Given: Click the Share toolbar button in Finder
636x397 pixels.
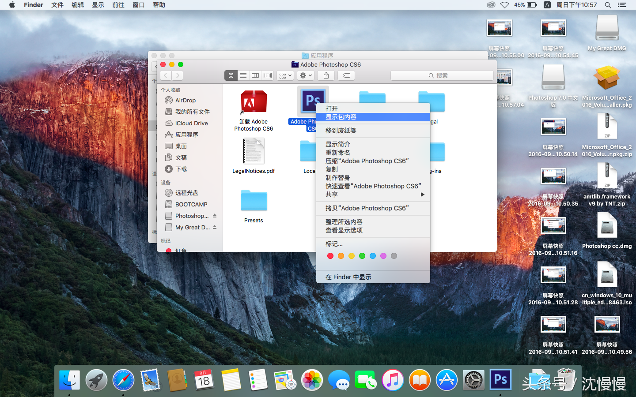Looking at the screenshot, I should 326,75.
